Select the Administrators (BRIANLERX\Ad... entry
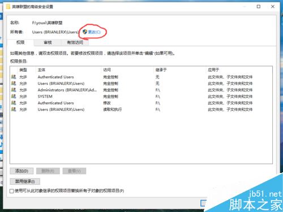283x212 pixels. click(141, 90)
